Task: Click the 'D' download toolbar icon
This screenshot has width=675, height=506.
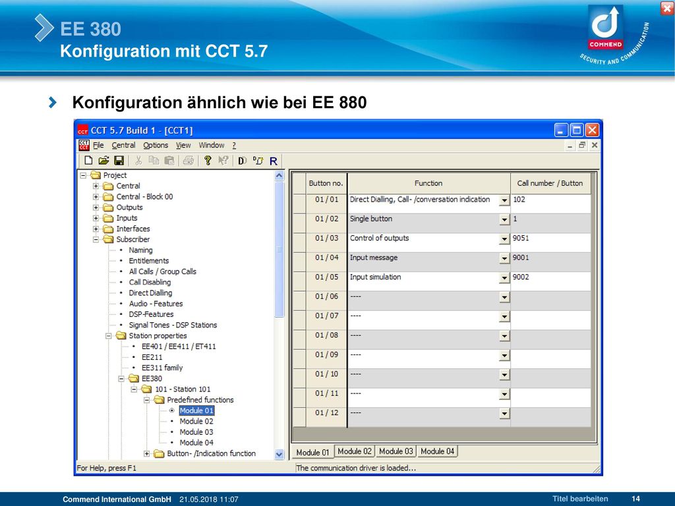Action: (242, 161)
